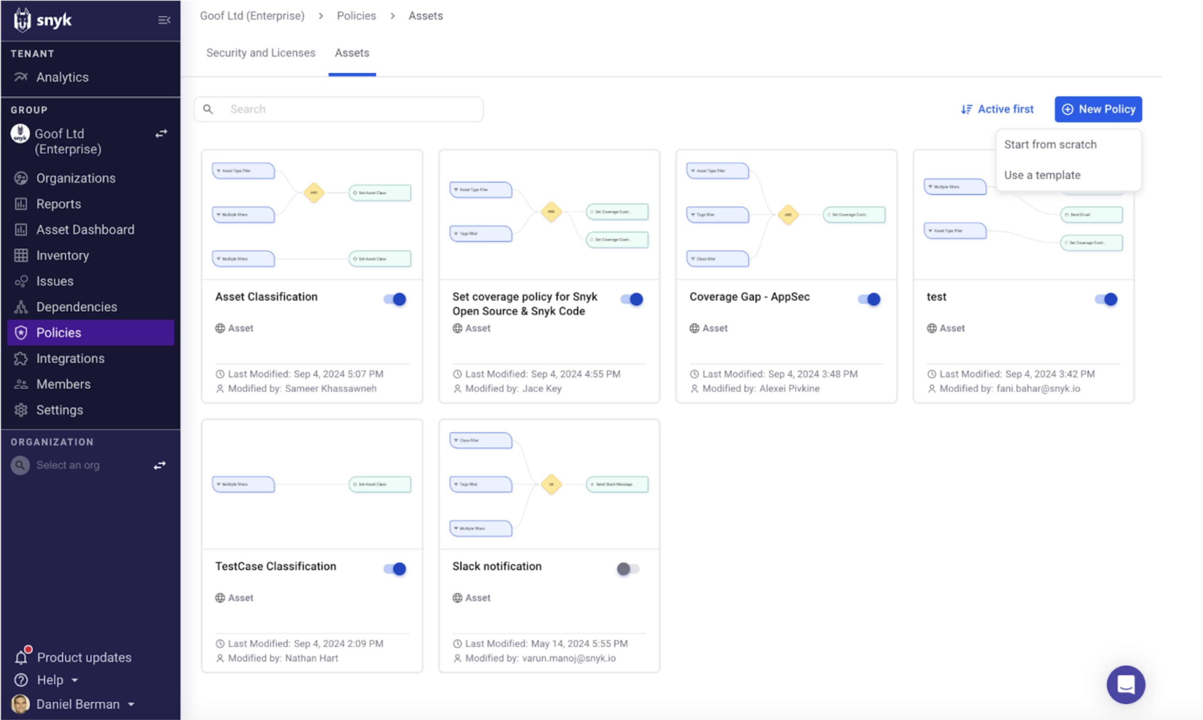Click 'Modified by: Sameer Khassawneh' text

(302, 388)
